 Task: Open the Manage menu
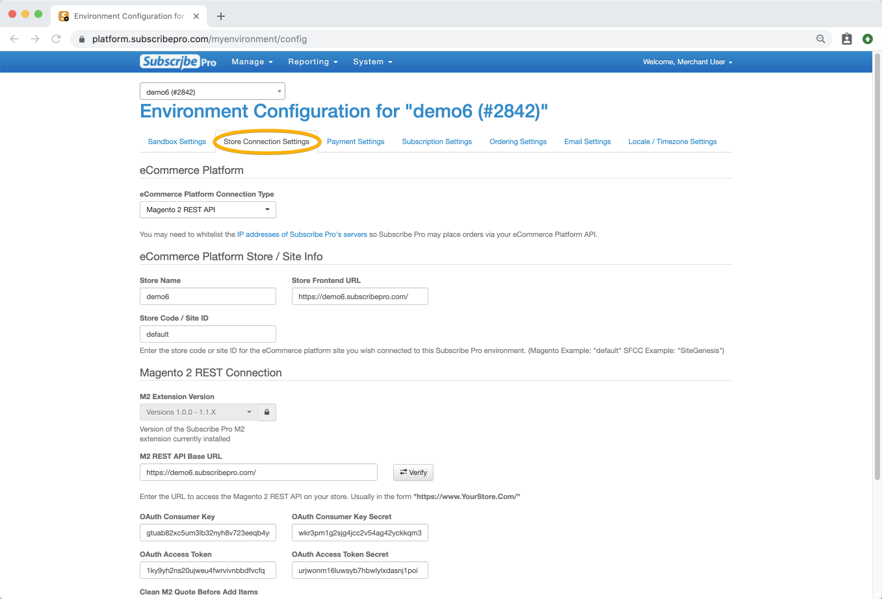pyautogui.click(x=252, y=62)
